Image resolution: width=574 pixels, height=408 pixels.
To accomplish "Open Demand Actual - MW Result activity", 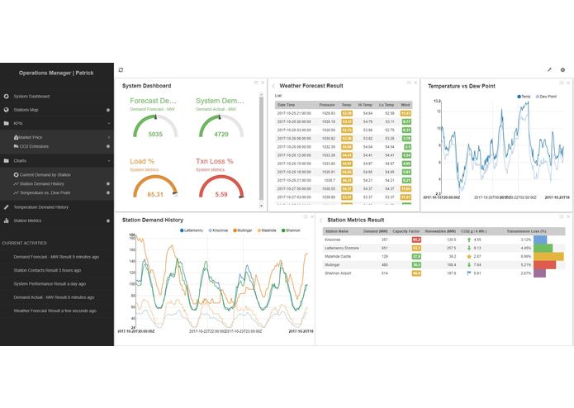I will [54, 297].
